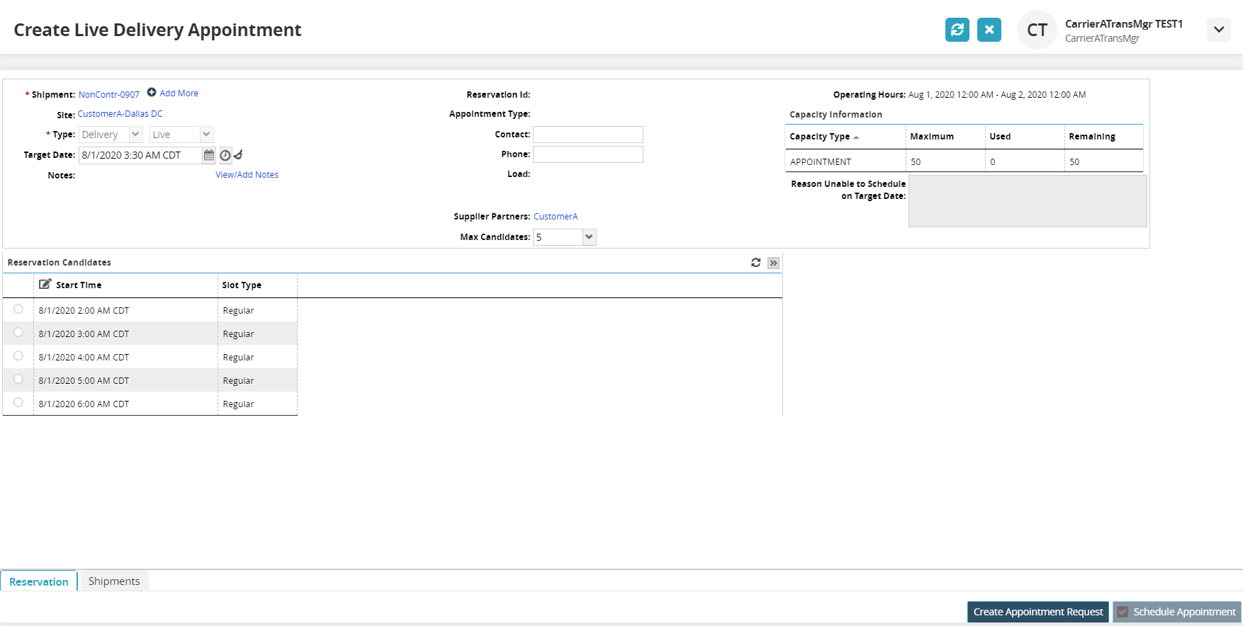Image resolution: width=1243 pixels, height=626 pixels.
Task: Open the View/Add Notes link
Action: (x=247, y=175)
